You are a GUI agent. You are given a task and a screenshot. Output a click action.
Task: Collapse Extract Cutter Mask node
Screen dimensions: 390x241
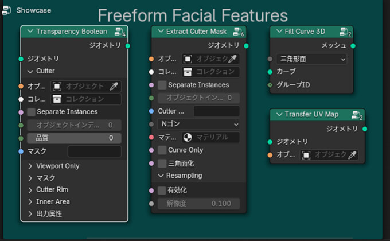pos(161,32)
